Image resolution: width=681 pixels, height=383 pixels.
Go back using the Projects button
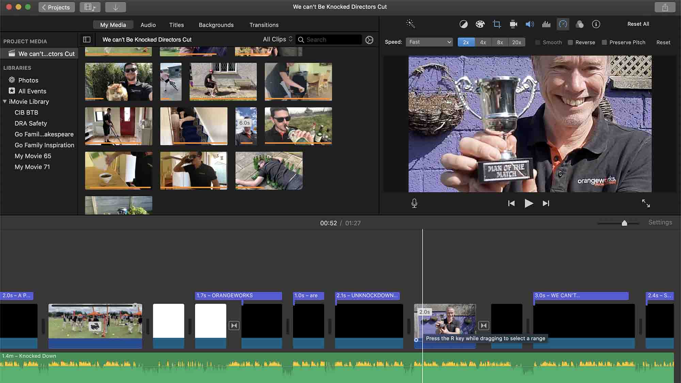tap(57, 7)
